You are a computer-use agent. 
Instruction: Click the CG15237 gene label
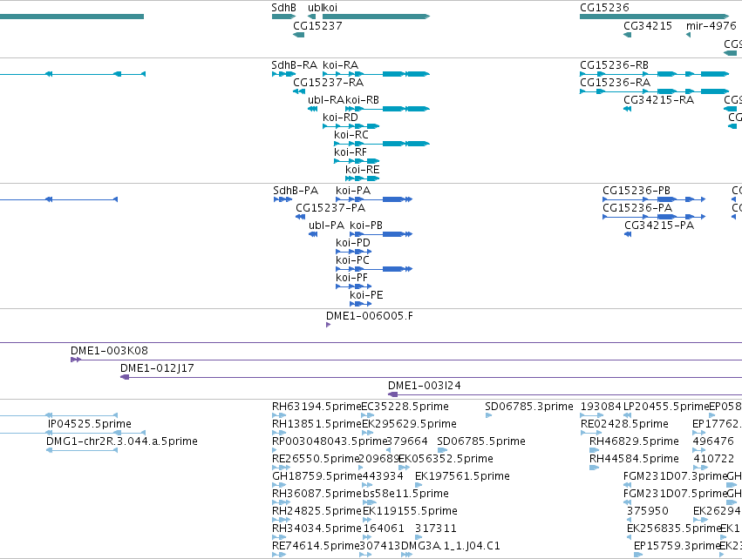(x=317, y=26)
